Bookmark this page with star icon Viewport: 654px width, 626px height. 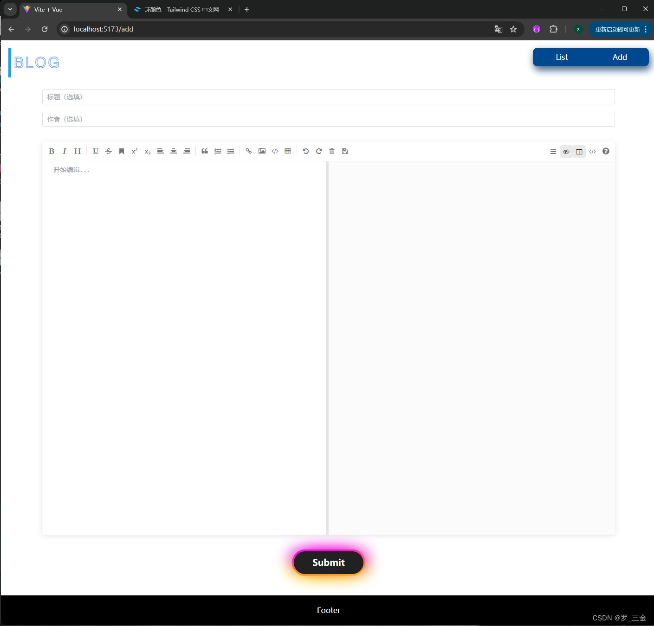click(513, 29)
